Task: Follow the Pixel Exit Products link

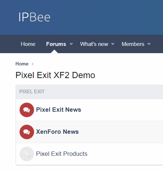Action: tap(62, 154)
